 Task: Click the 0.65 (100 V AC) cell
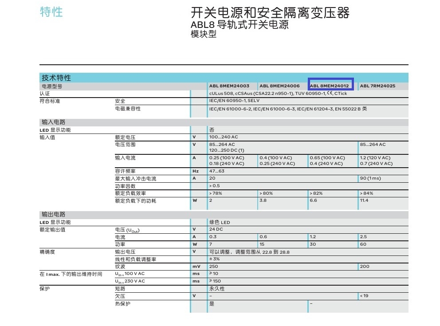click(327, 157)
